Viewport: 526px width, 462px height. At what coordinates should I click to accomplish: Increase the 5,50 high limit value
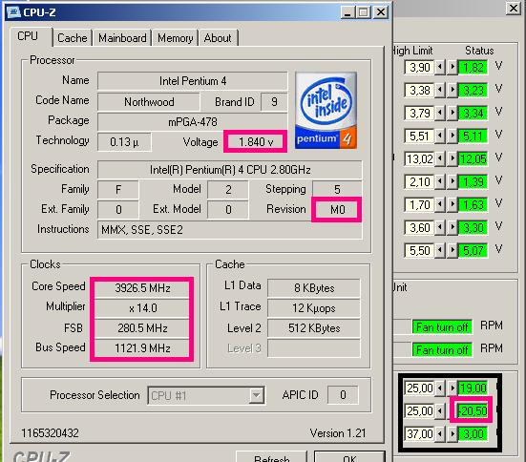point(452,250)
